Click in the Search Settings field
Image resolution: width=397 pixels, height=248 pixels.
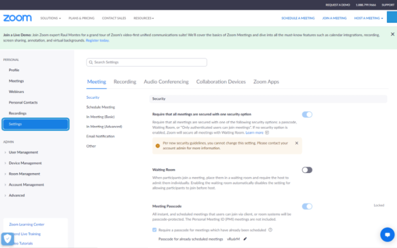point(146,62)
